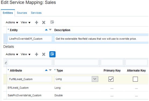Screen dimensions: 149x101
Task: Open the Details View menu
Action: point(26,54)
